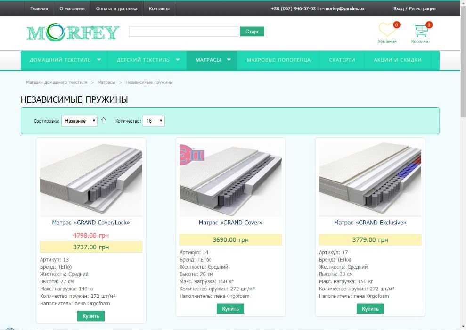
Task: Click Независимые пружины breadcrumb
Action: (149, 82)
